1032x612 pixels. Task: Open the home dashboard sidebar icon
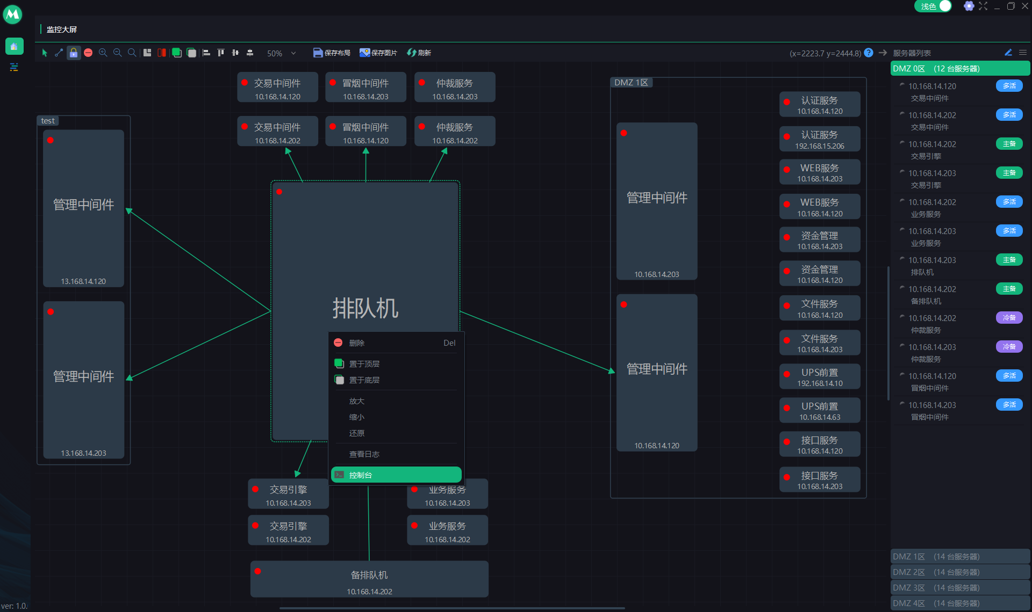15,47
